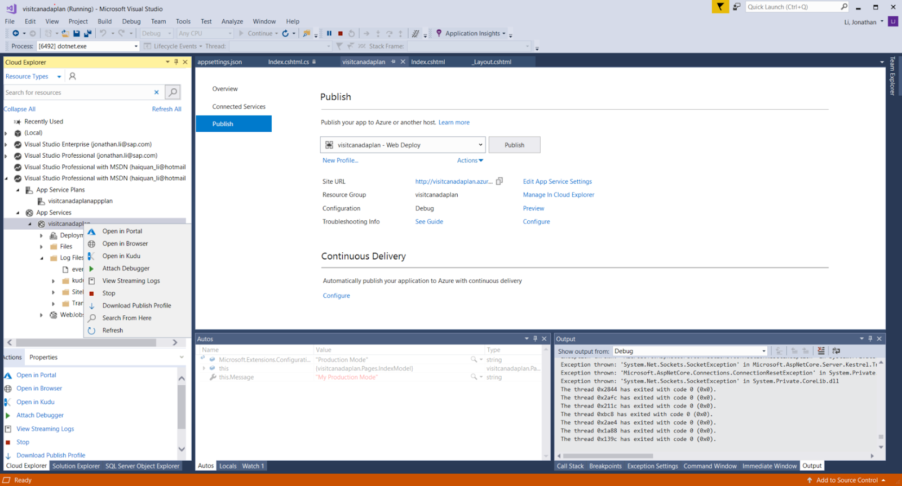Open the Actions dropdown under publish profile
The height and width of the screenshot is (486, 902).
click(470, 160)
